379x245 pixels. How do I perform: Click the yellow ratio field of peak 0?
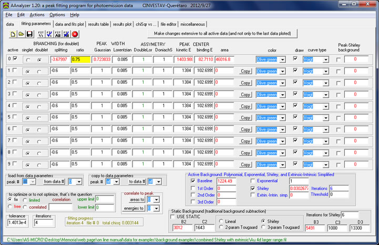tap(81, 59)
